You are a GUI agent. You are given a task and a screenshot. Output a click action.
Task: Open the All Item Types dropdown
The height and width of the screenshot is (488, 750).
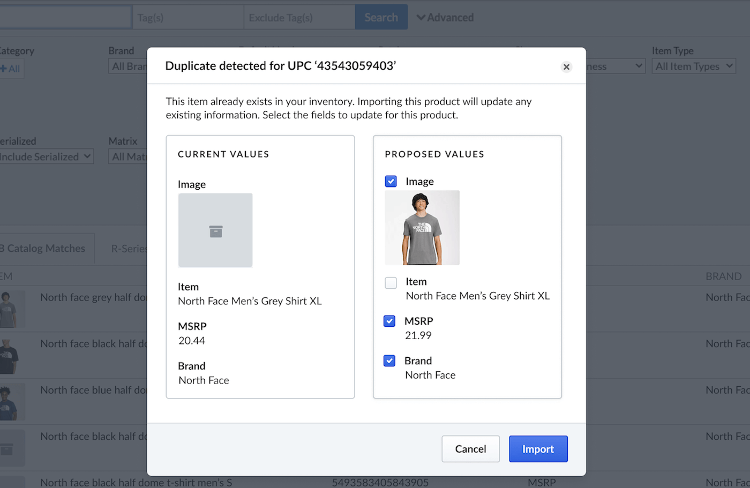tap(694, 66)
